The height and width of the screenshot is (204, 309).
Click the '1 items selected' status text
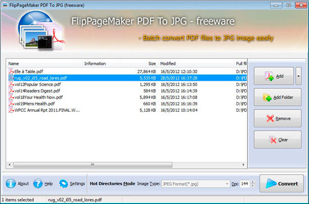[18, 200]
